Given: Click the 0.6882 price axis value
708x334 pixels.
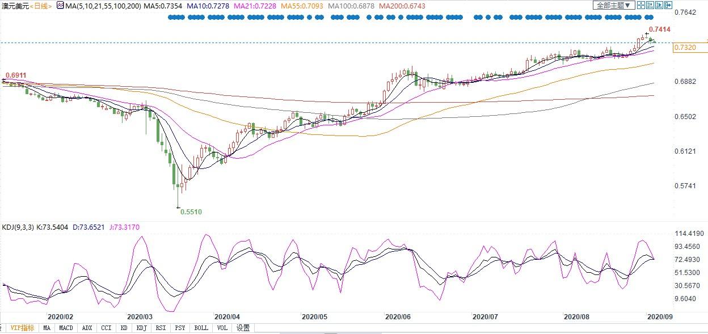Looking at the screenshot, I should [x=684, y=82].
